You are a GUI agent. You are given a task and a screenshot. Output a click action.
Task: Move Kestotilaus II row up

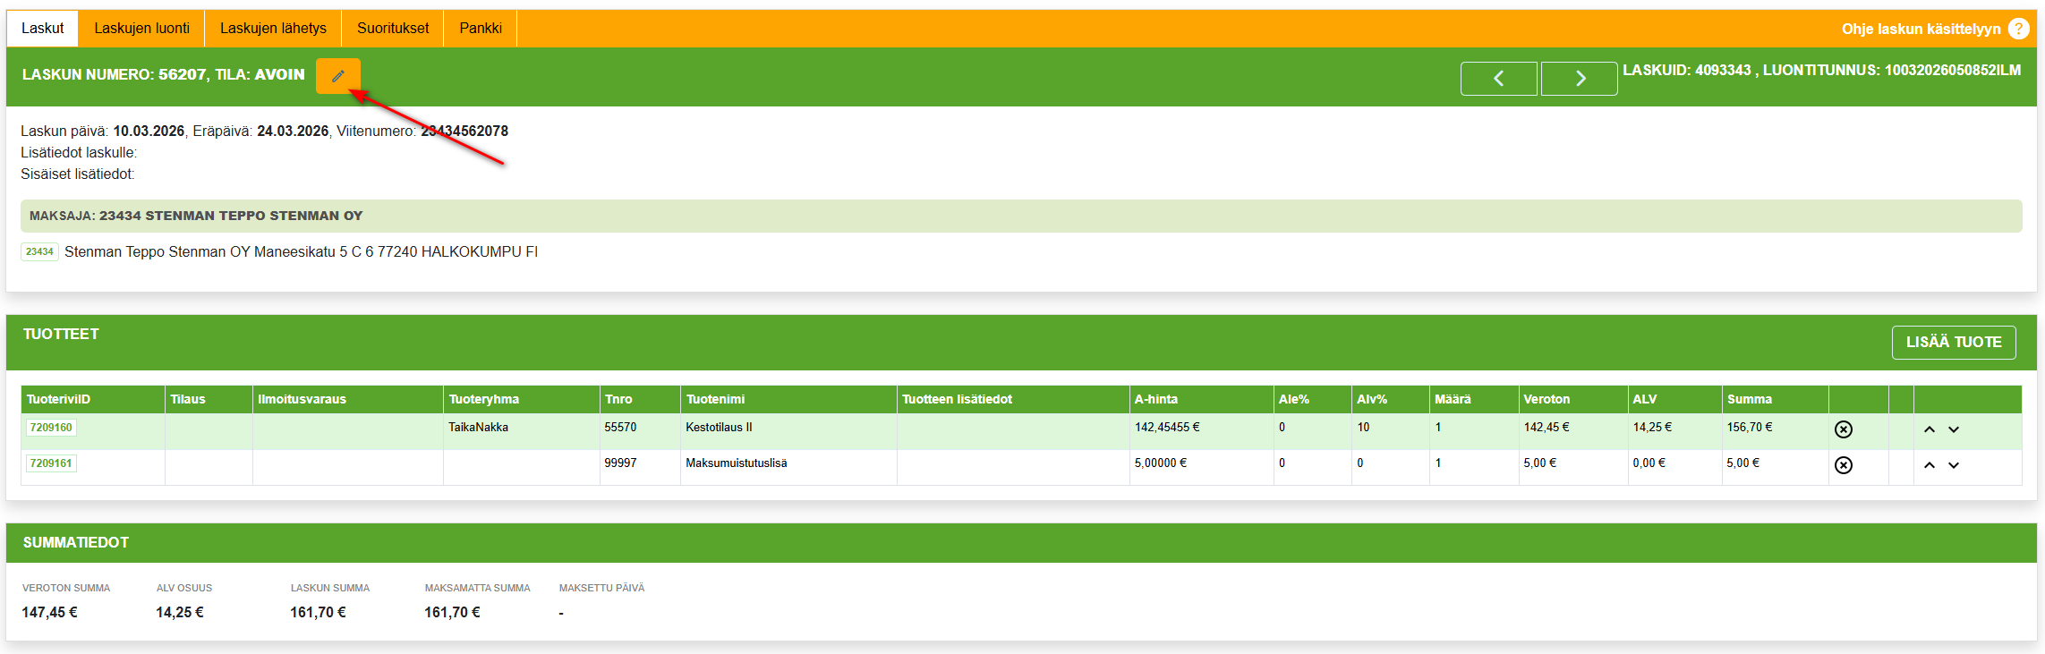point(1929,429)
